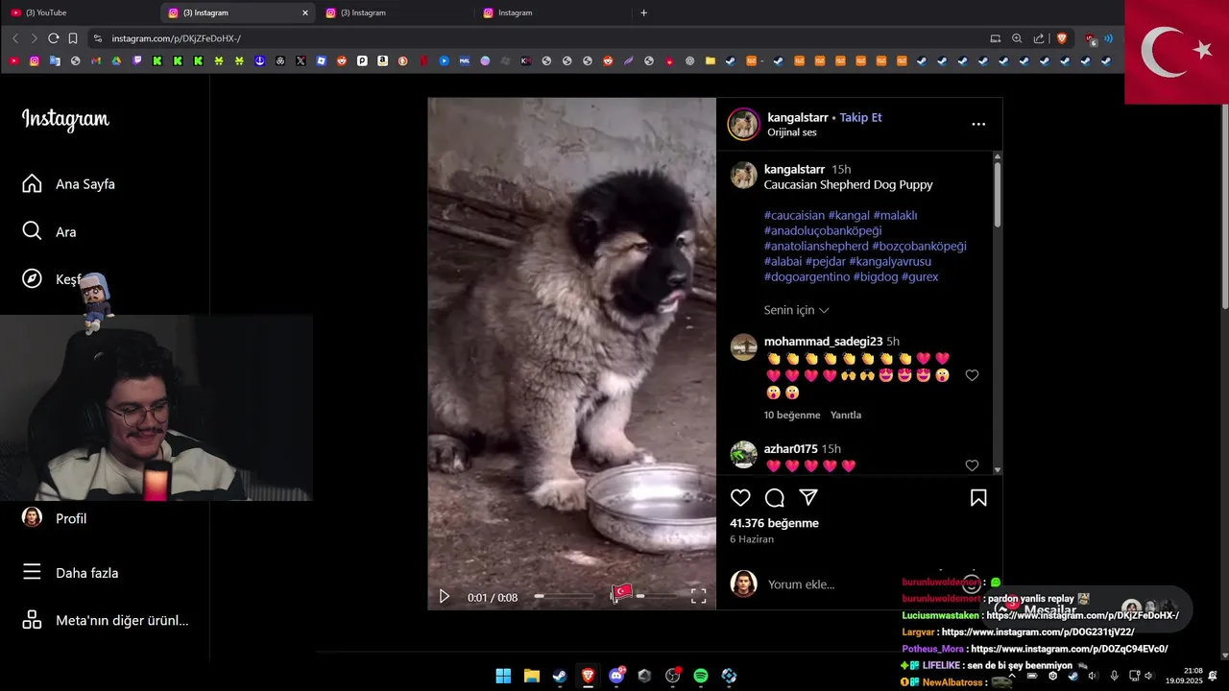Open Windows Start menu
Screen dimensions: 1229x691
503,676
